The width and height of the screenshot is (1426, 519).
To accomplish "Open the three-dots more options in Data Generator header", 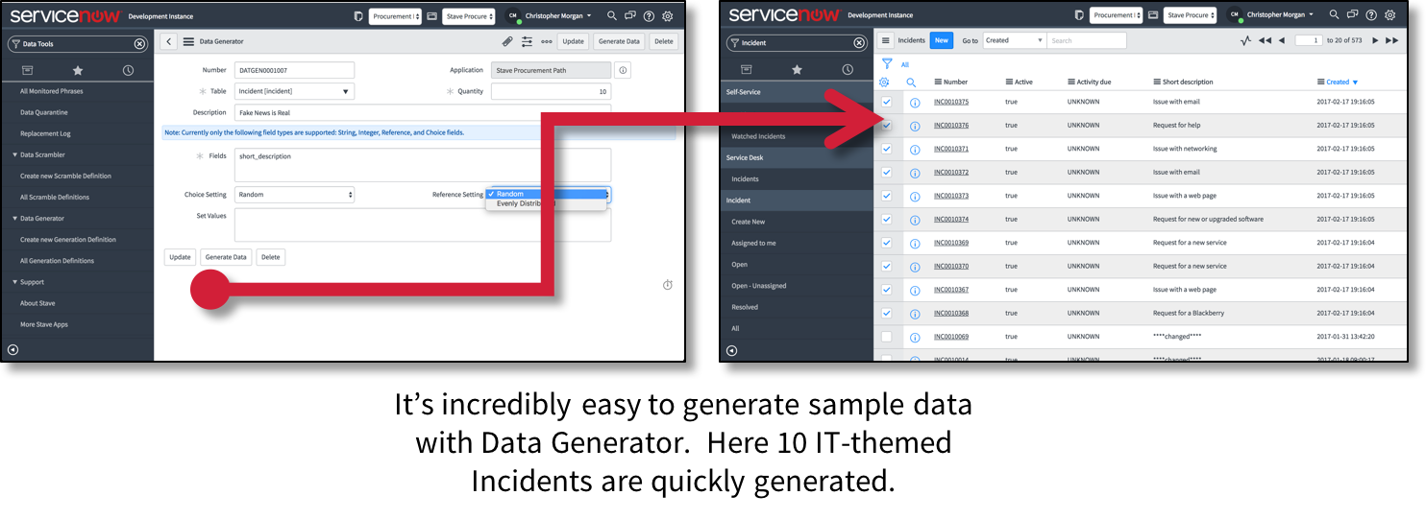I will [547, 41].
